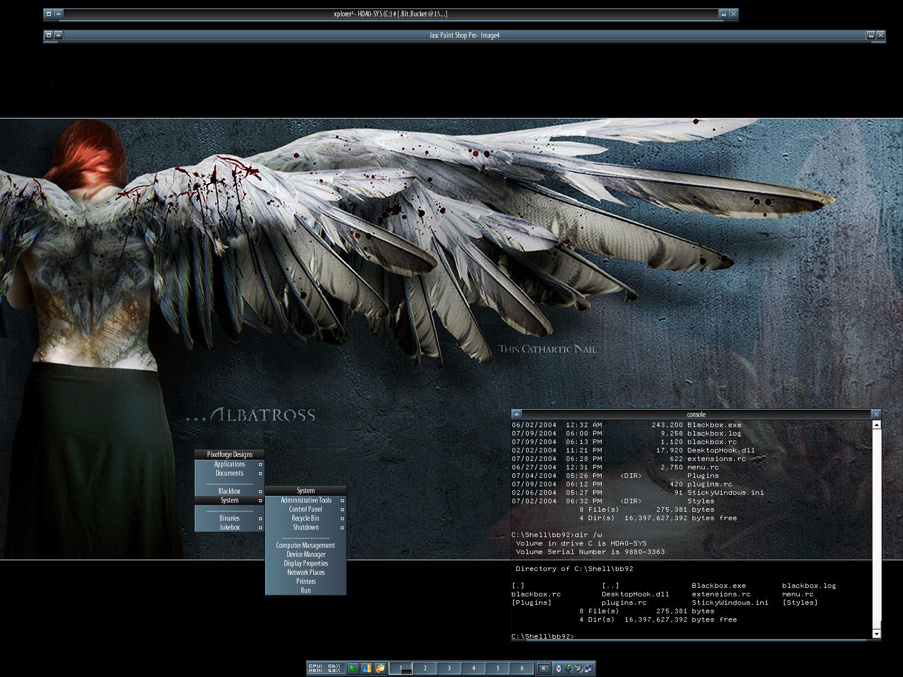Click the console title bar

[696, 414]
